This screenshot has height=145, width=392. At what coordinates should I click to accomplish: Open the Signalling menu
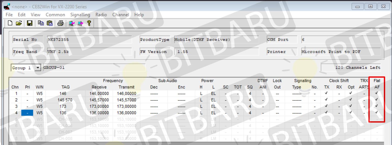coord(80,15)
